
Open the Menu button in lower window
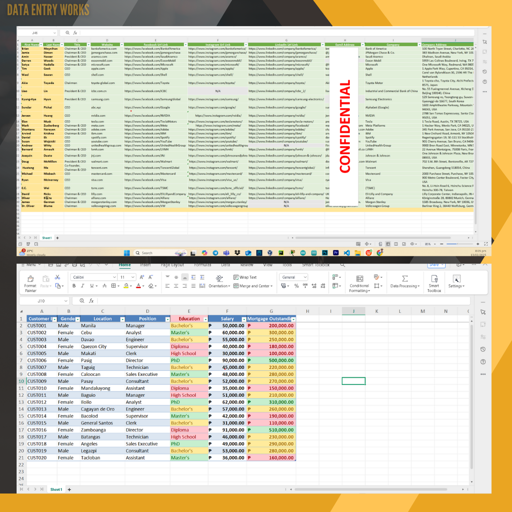coord(31,265)
